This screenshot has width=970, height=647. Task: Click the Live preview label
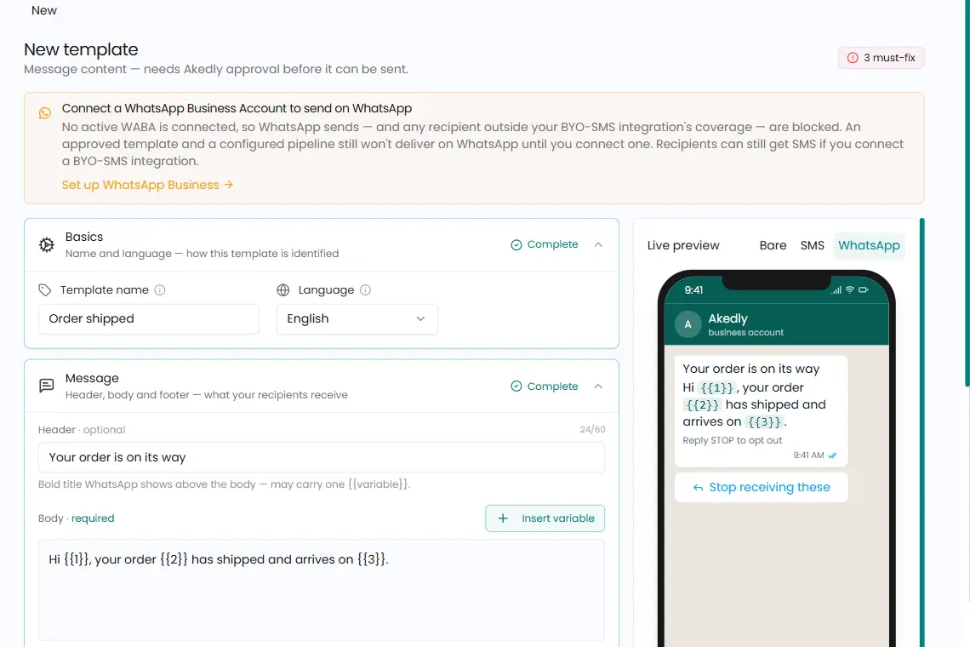click(x=683, y=245)
